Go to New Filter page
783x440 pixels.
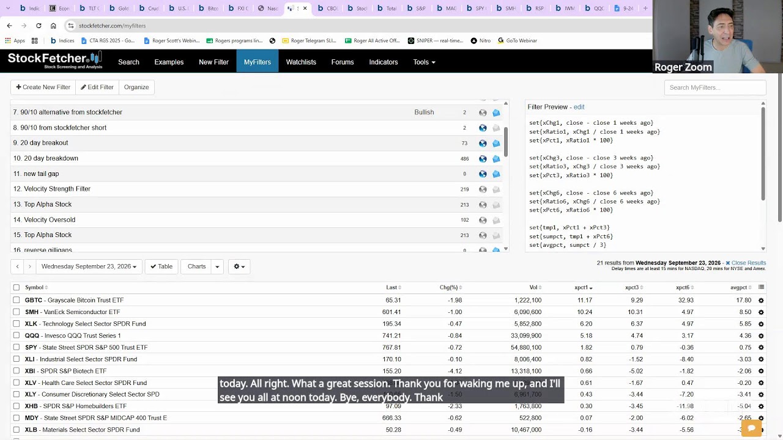coord(213,62)
